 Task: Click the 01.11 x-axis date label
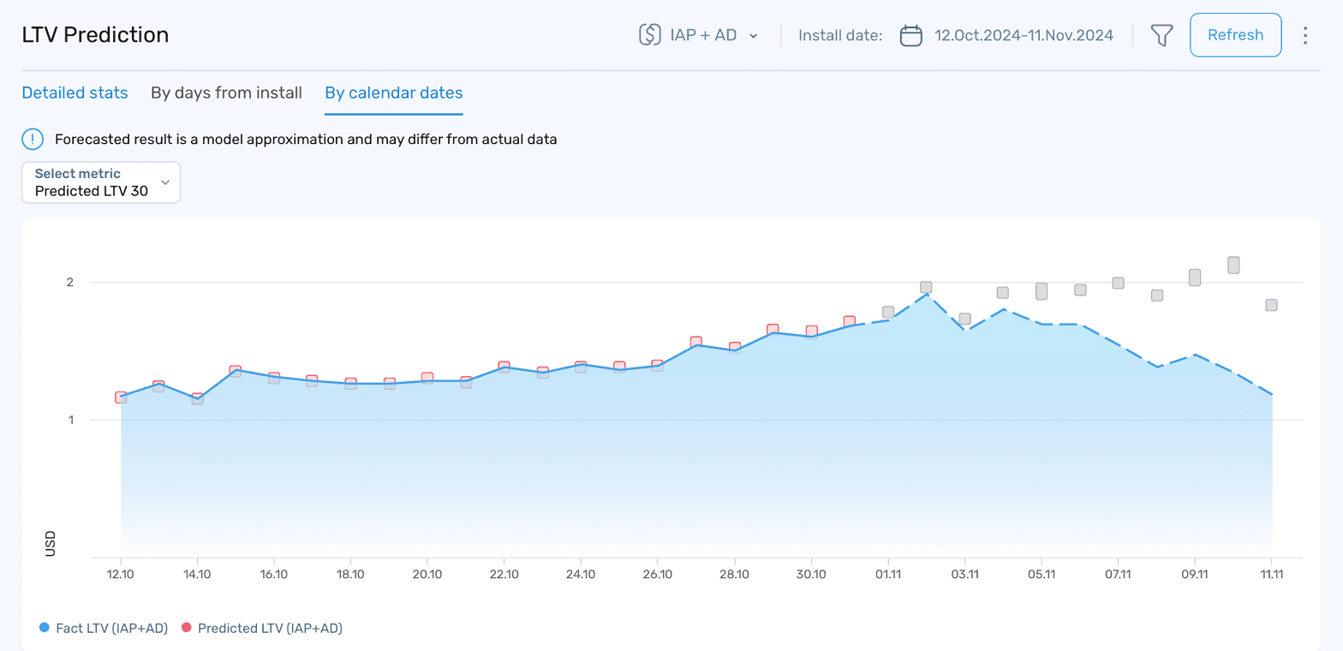click(888, 573)
